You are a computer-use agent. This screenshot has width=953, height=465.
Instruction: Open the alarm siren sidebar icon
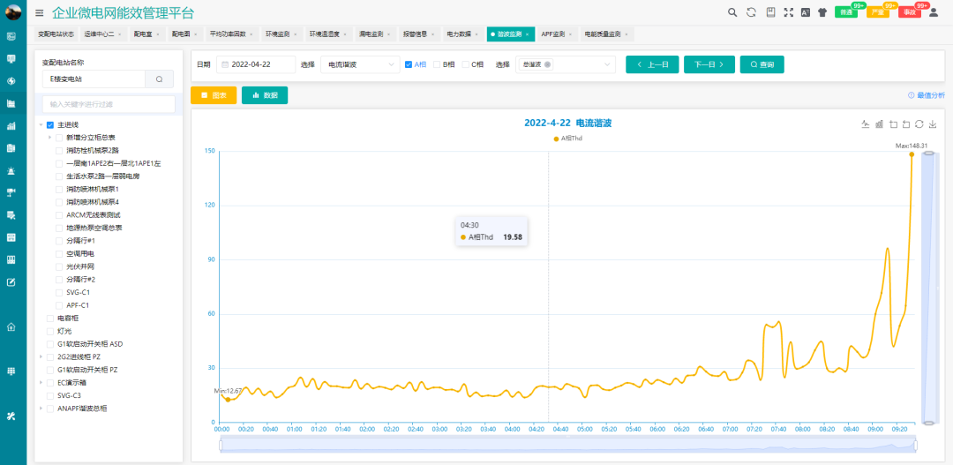pyautogui.click(x=11, y=171)
